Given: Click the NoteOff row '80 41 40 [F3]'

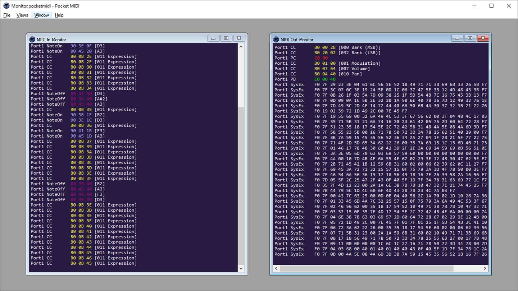Looking at the screenshot, I should click(68, 194).
